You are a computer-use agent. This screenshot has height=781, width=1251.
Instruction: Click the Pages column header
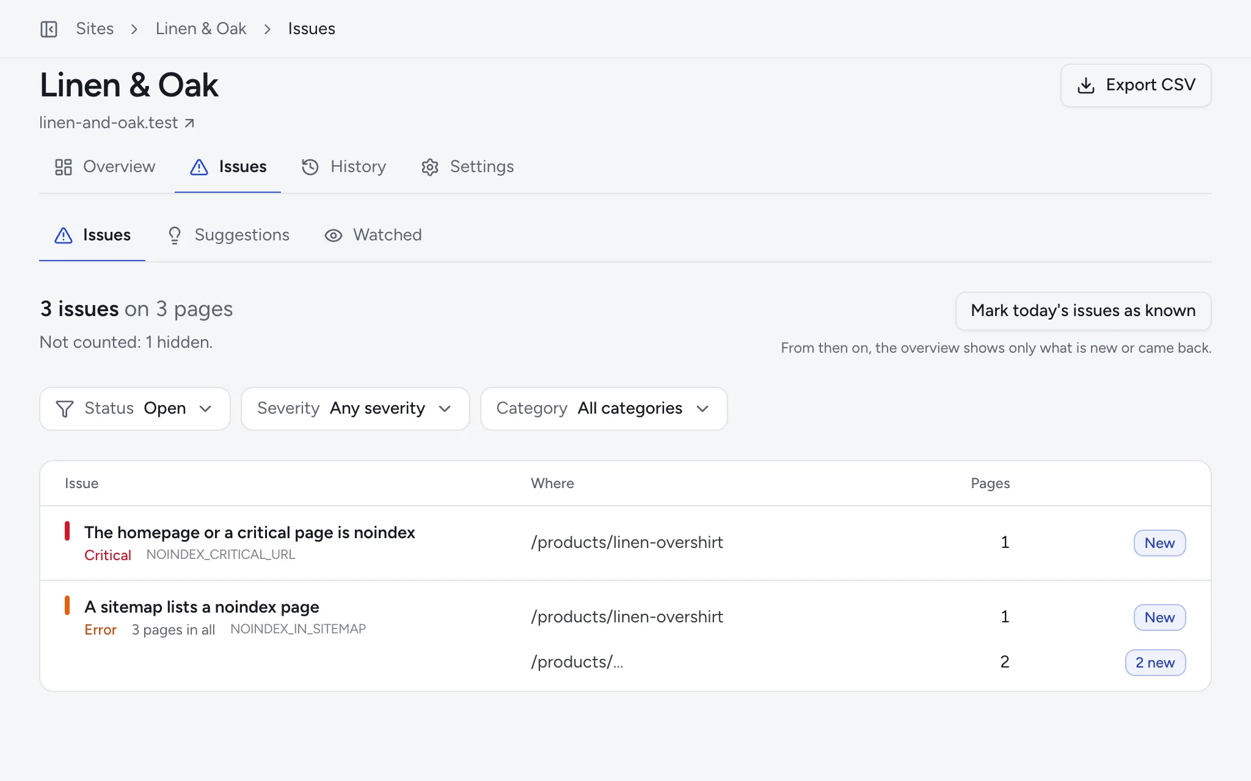990,483
